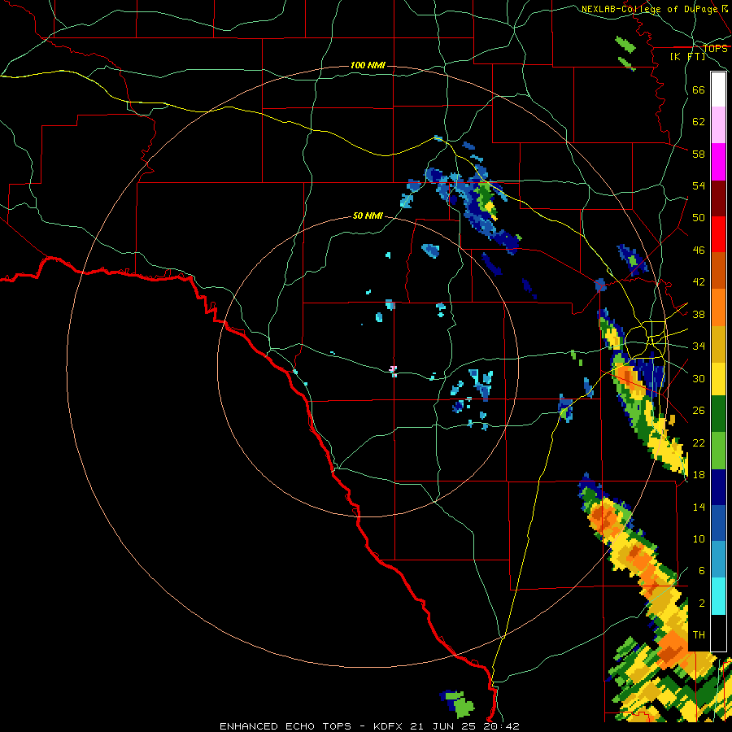This screenshot has height=732, width=732.
Task: Click the legend value '18'
Action: [699, 475]
